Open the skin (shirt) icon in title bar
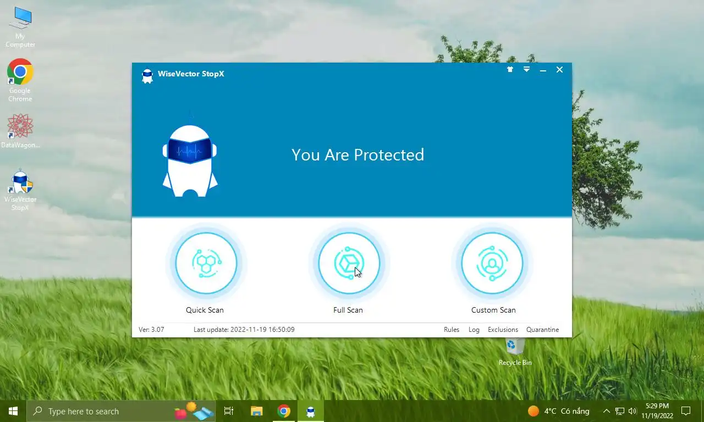704x422 pixels. (x=510, y=70)
